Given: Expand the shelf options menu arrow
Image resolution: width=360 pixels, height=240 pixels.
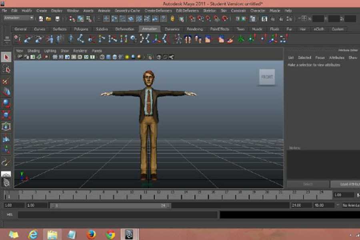Looking at the screenshot, I should click(x=6, y=39).
